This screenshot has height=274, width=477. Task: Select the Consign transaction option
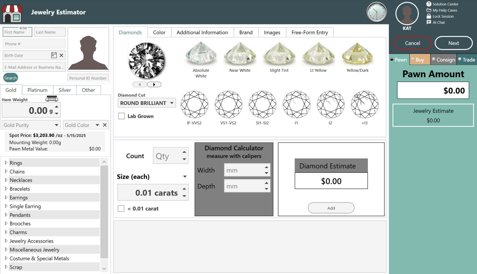(443, 60)
